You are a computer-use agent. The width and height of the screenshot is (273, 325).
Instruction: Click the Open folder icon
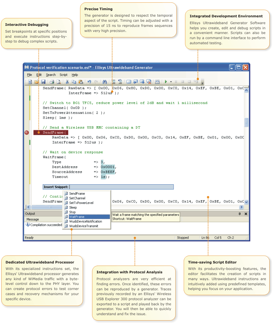tap(36, 82)
